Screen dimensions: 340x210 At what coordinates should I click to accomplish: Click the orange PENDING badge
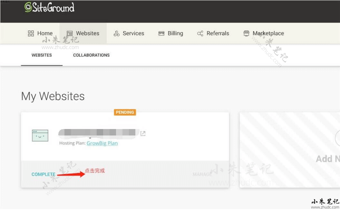[x=125, y=112]
